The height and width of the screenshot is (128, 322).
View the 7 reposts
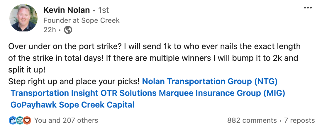point(300,120)
